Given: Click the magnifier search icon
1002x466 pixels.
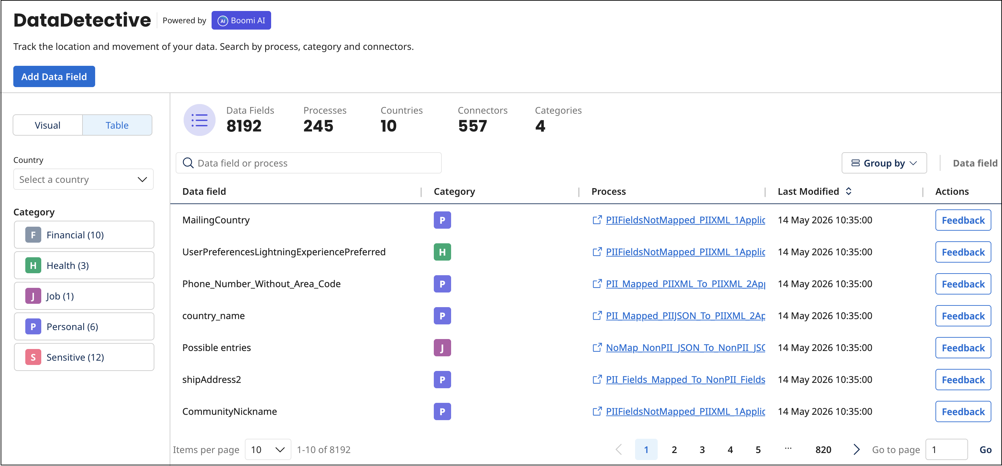Looking at the screenshot, I should pyautogui.click(x=188, y=163).
